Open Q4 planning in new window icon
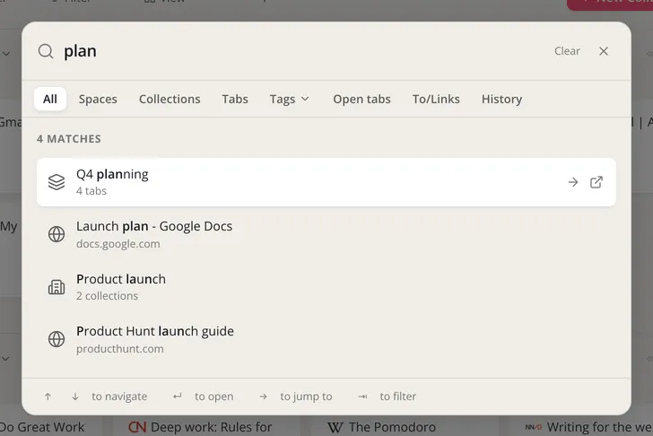The height and width of the screenshot is (436, 653). click(596, 182)
